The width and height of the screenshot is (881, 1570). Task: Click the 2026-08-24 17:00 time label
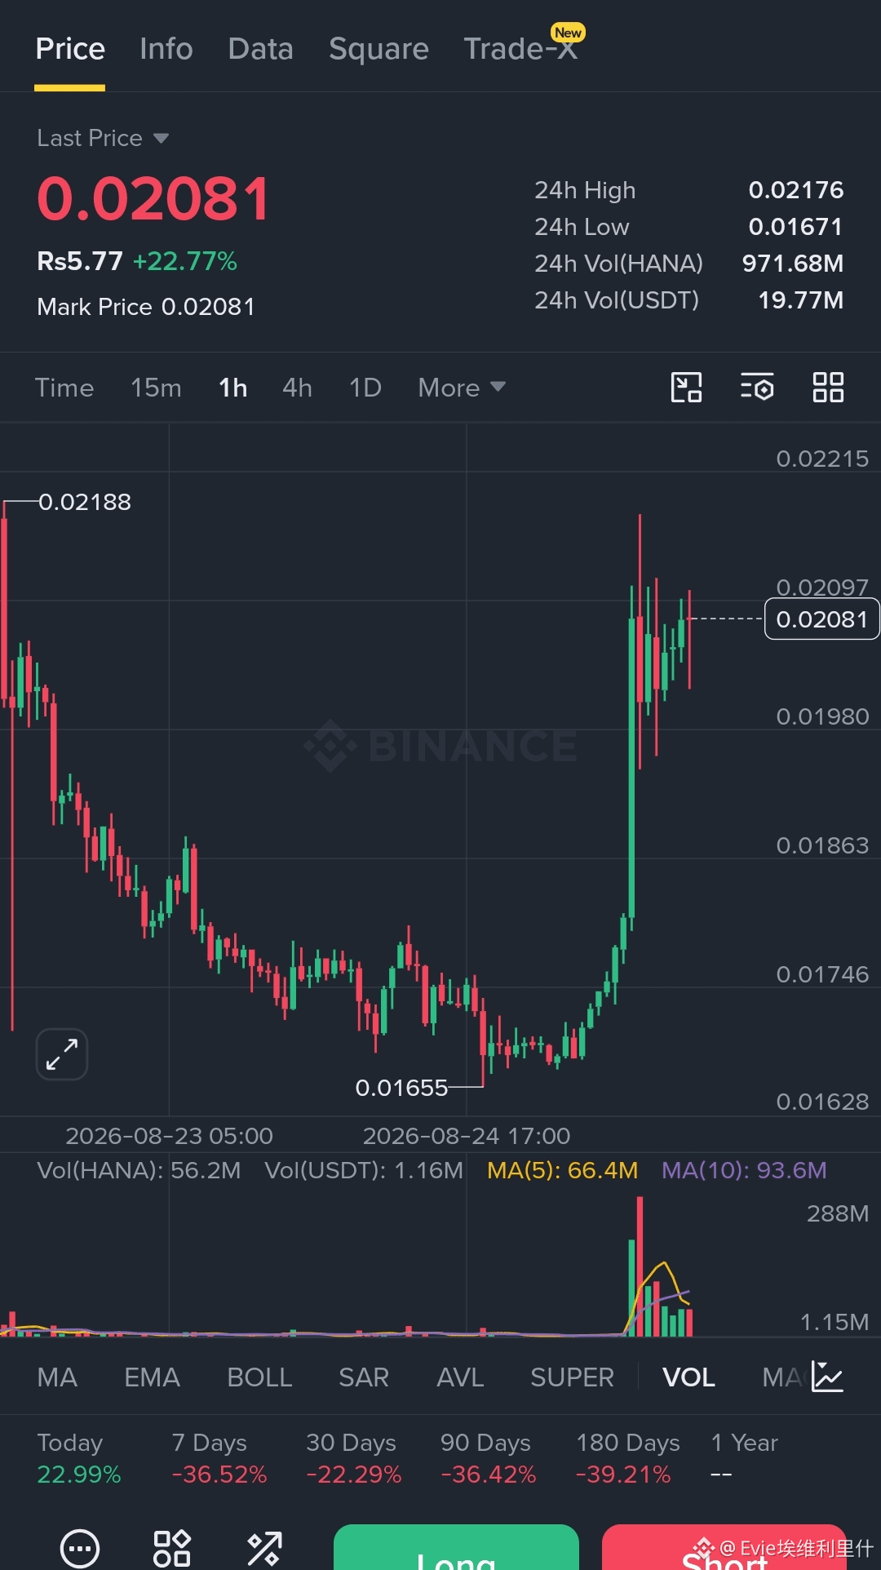tap(467, 1136)
